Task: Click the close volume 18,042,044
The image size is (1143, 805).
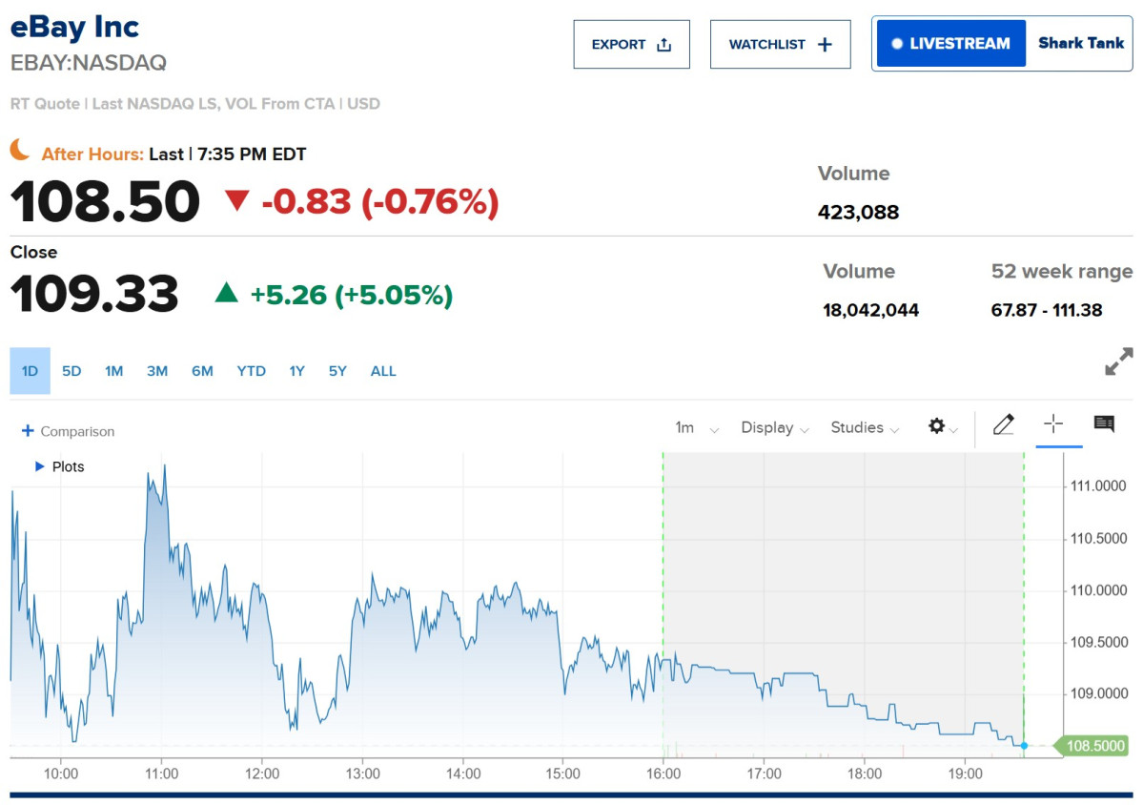Action: click(870, 310)
